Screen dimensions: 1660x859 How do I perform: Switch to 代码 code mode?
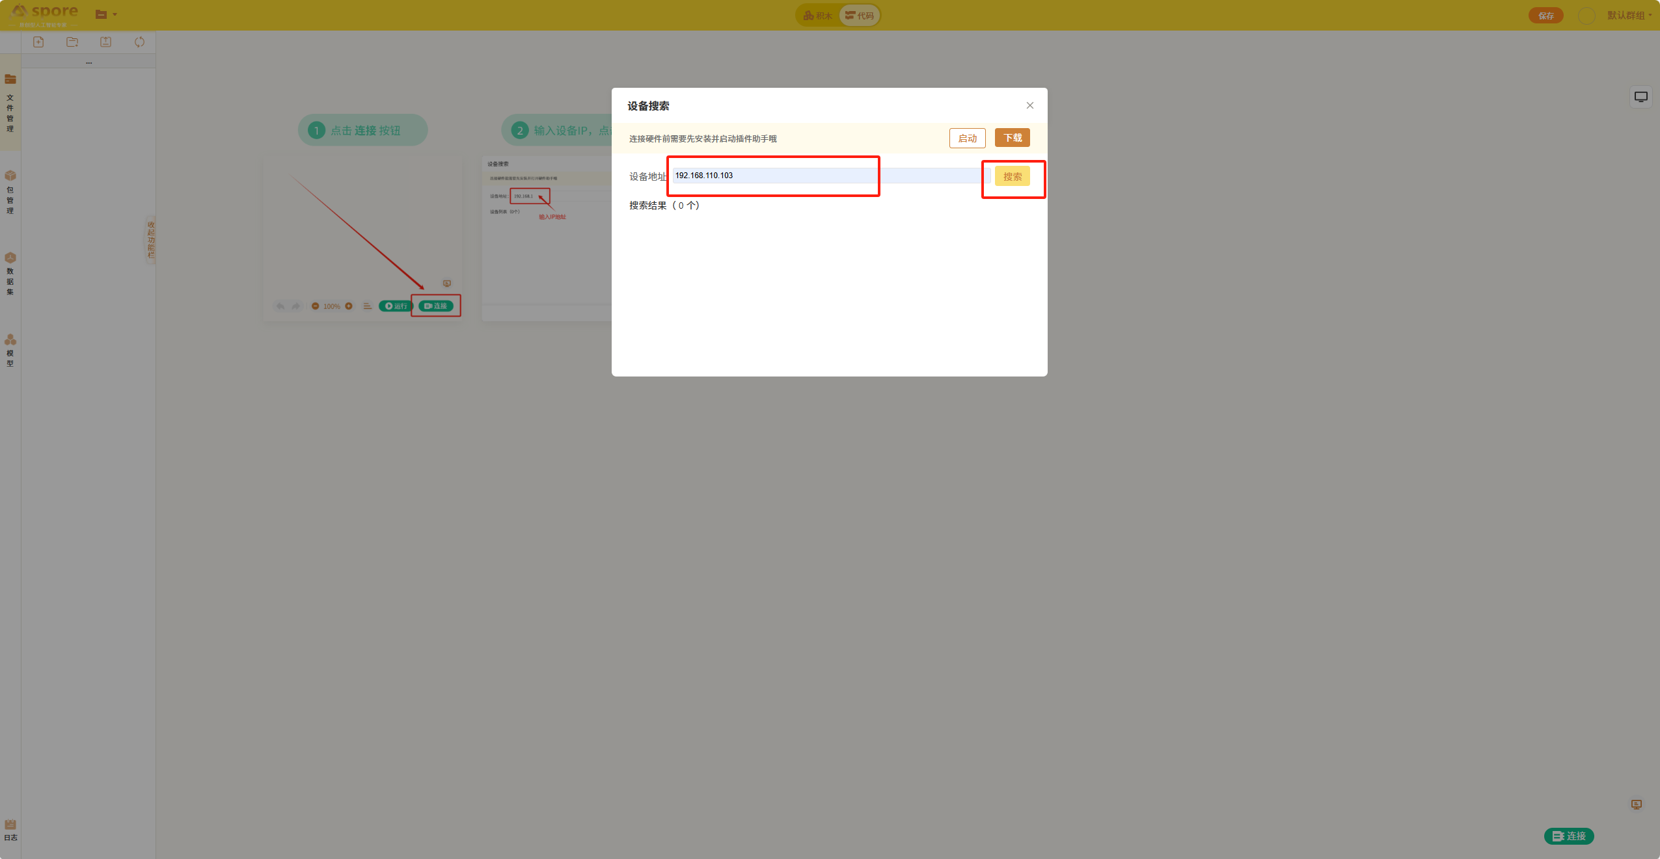(860, 16)
